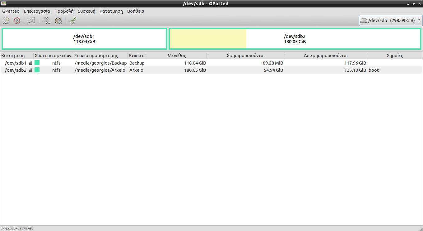This screenshot has width=423, height=231.
Task: Click the Delete partition toolbar icon
Action: pyautogui.click(x=17, y=20)
